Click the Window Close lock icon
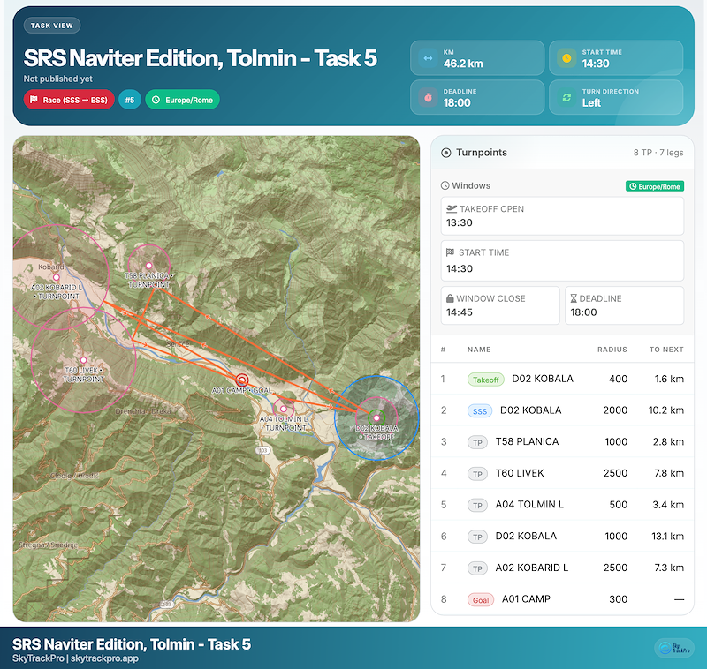The width and height of the screenshot is (707, 669). tap(450, 298)
